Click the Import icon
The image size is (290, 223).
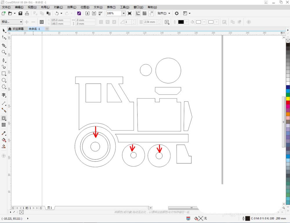(87, 13)
